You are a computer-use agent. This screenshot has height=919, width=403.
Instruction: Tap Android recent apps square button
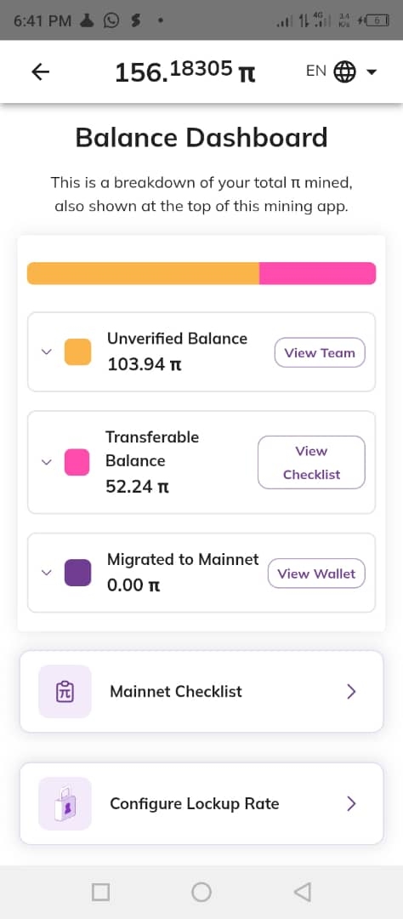pos(100,892)
